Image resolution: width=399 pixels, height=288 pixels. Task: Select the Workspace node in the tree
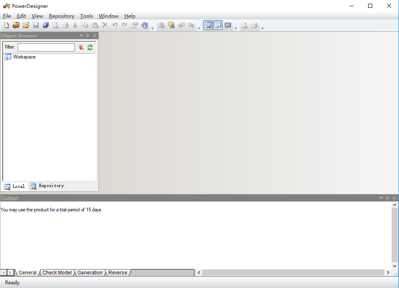click(x=24, y=57)
